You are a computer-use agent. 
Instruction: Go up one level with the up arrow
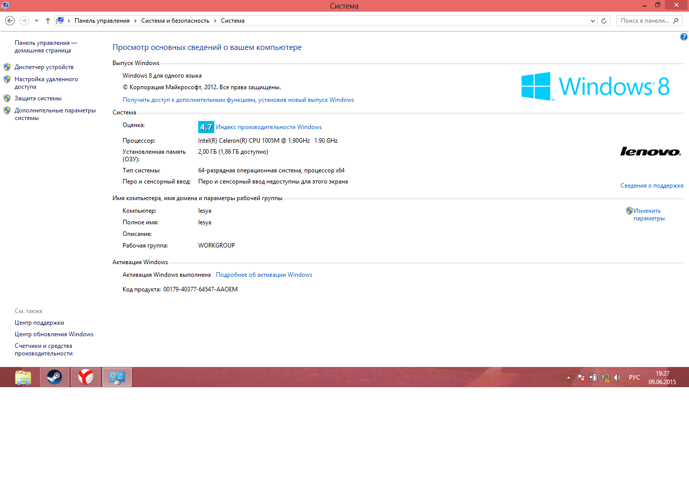coord(47,21)
